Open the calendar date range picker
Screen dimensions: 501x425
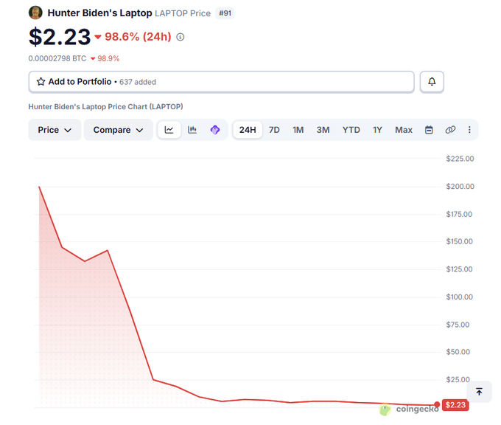pyautogui.click(x=429, y=130)
